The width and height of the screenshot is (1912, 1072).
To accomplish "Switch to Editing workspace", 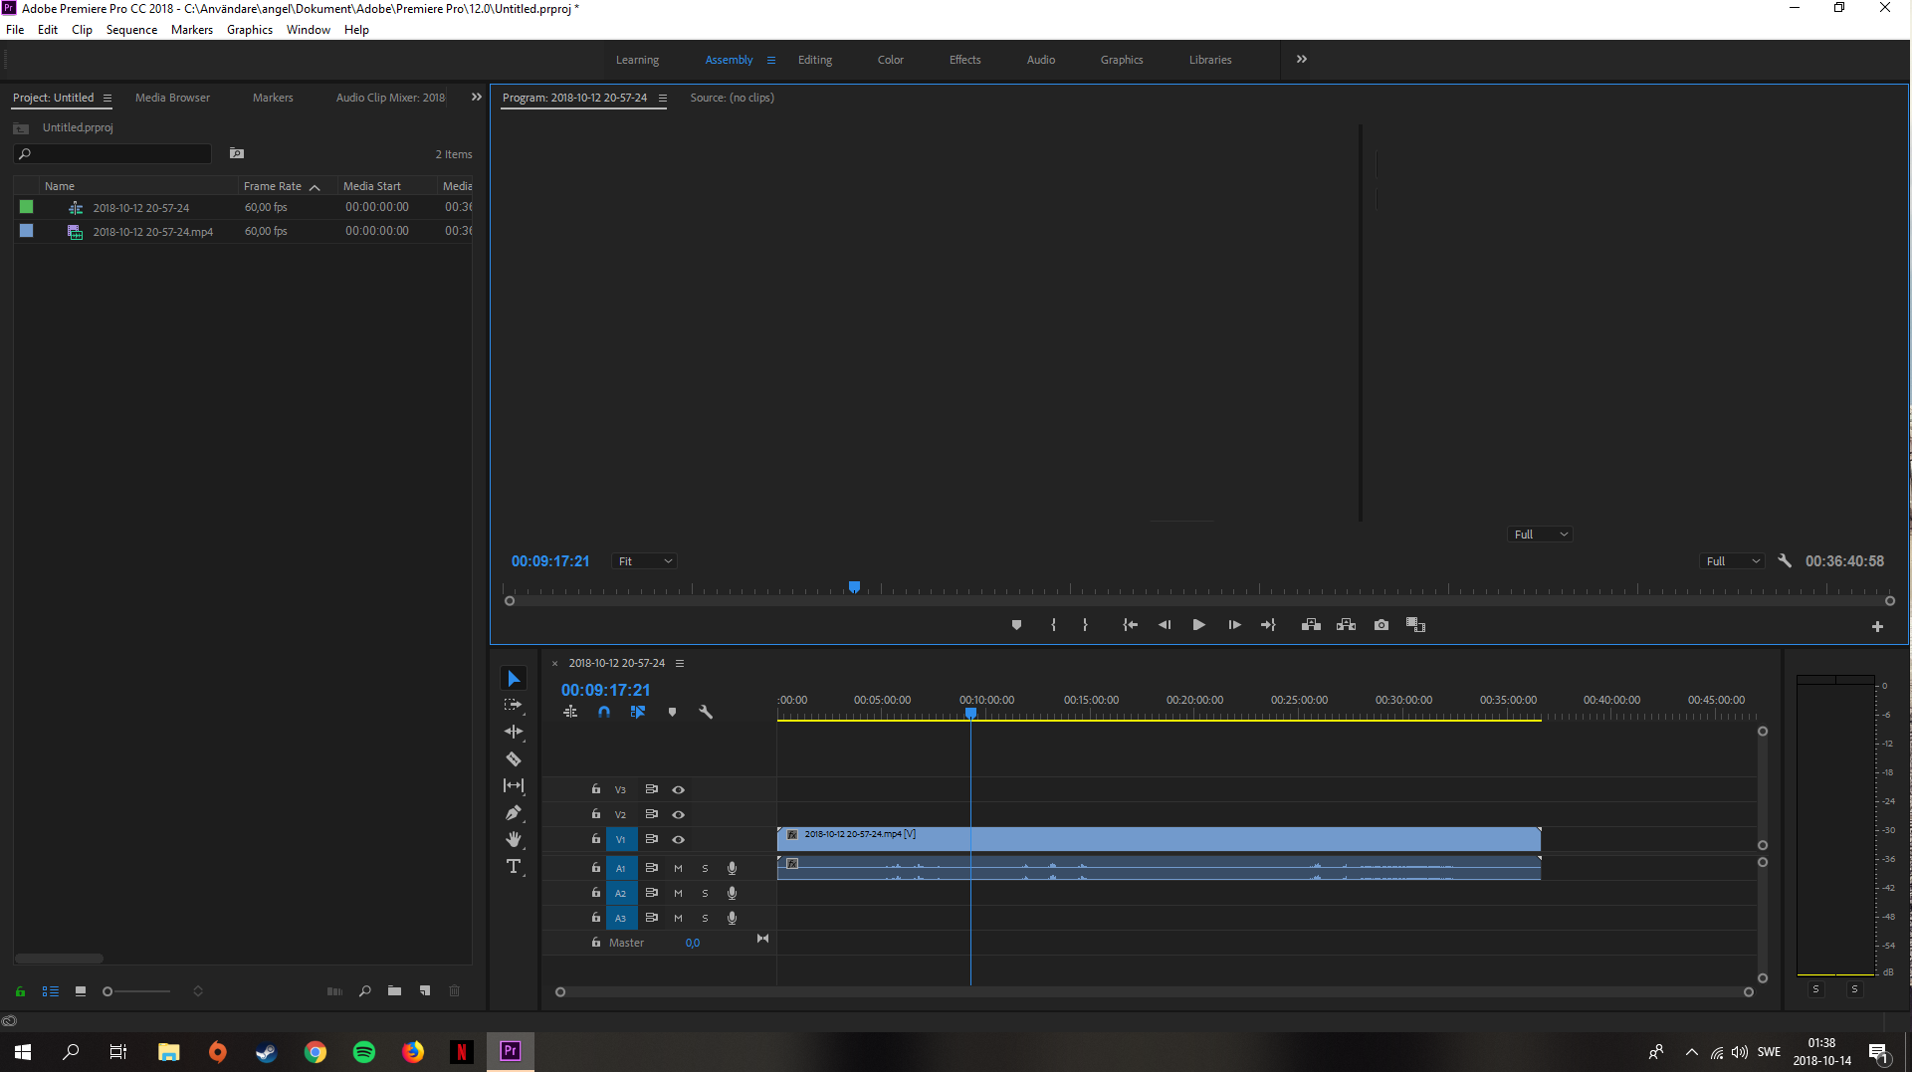I will point(815,60).
